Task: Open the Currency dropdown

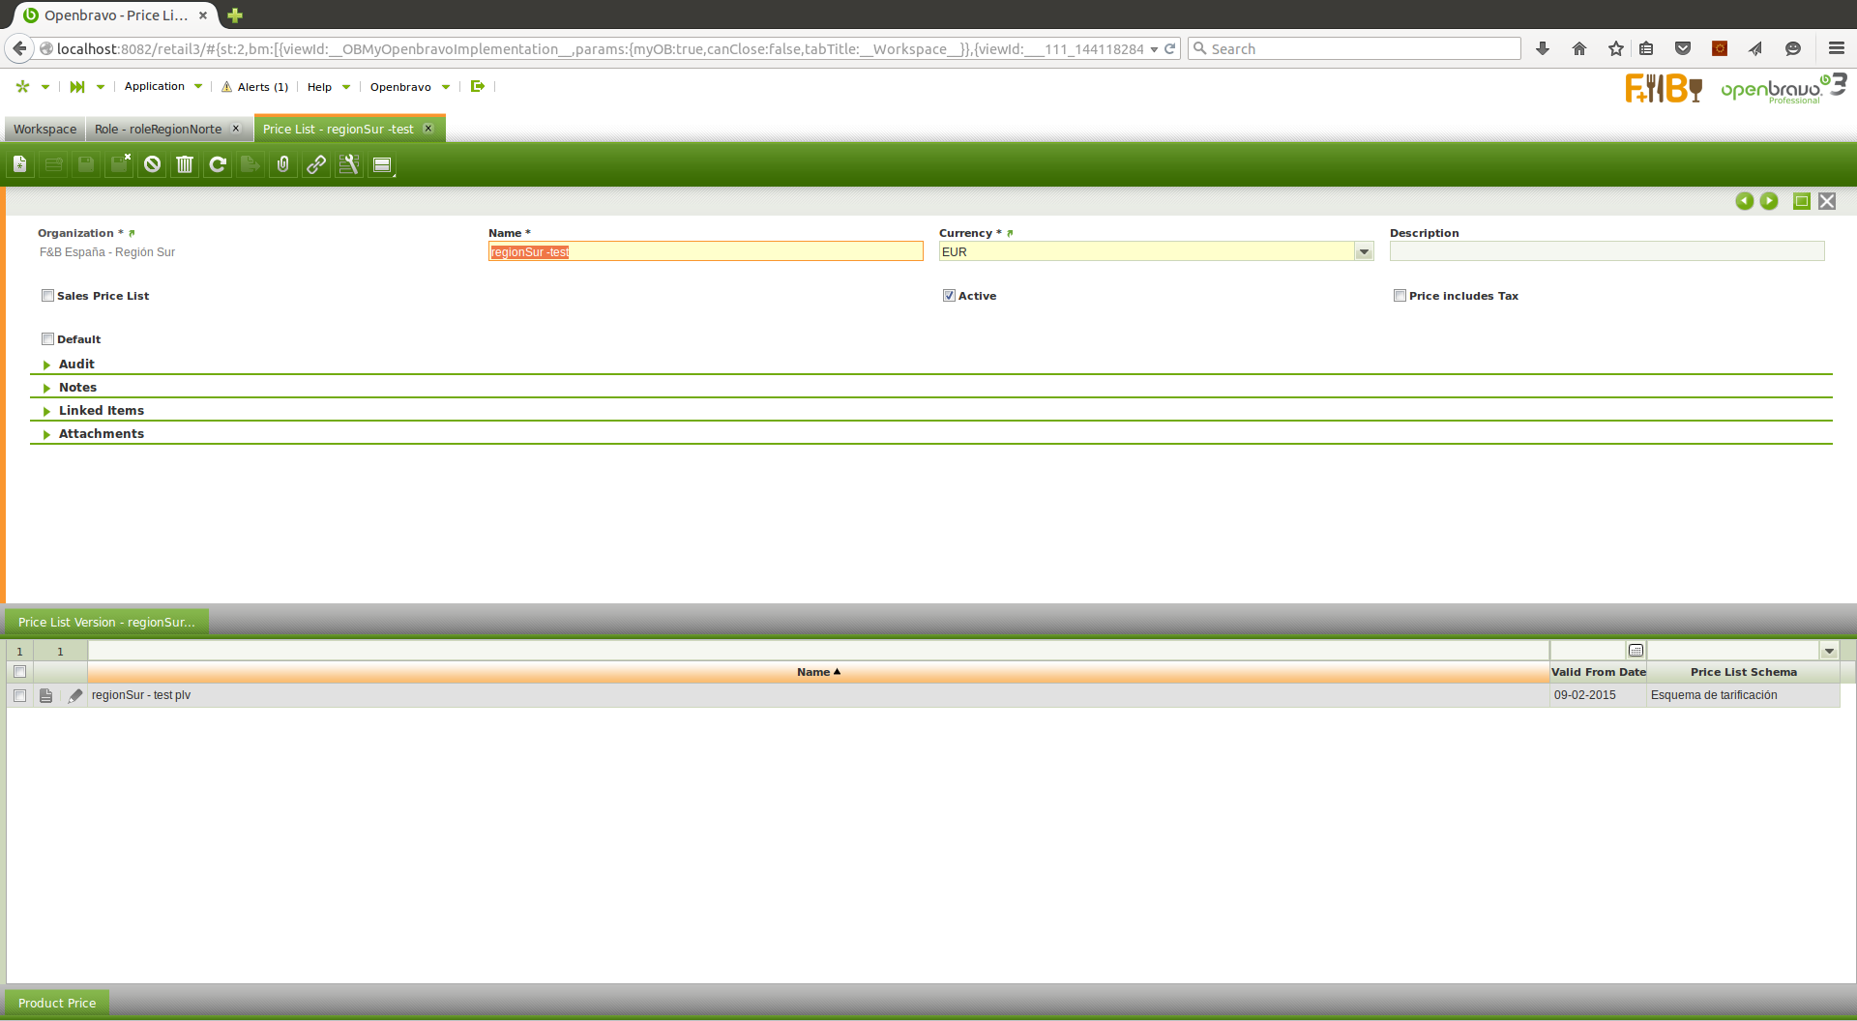Action: pyautogui.click(x=1364, y=252)
